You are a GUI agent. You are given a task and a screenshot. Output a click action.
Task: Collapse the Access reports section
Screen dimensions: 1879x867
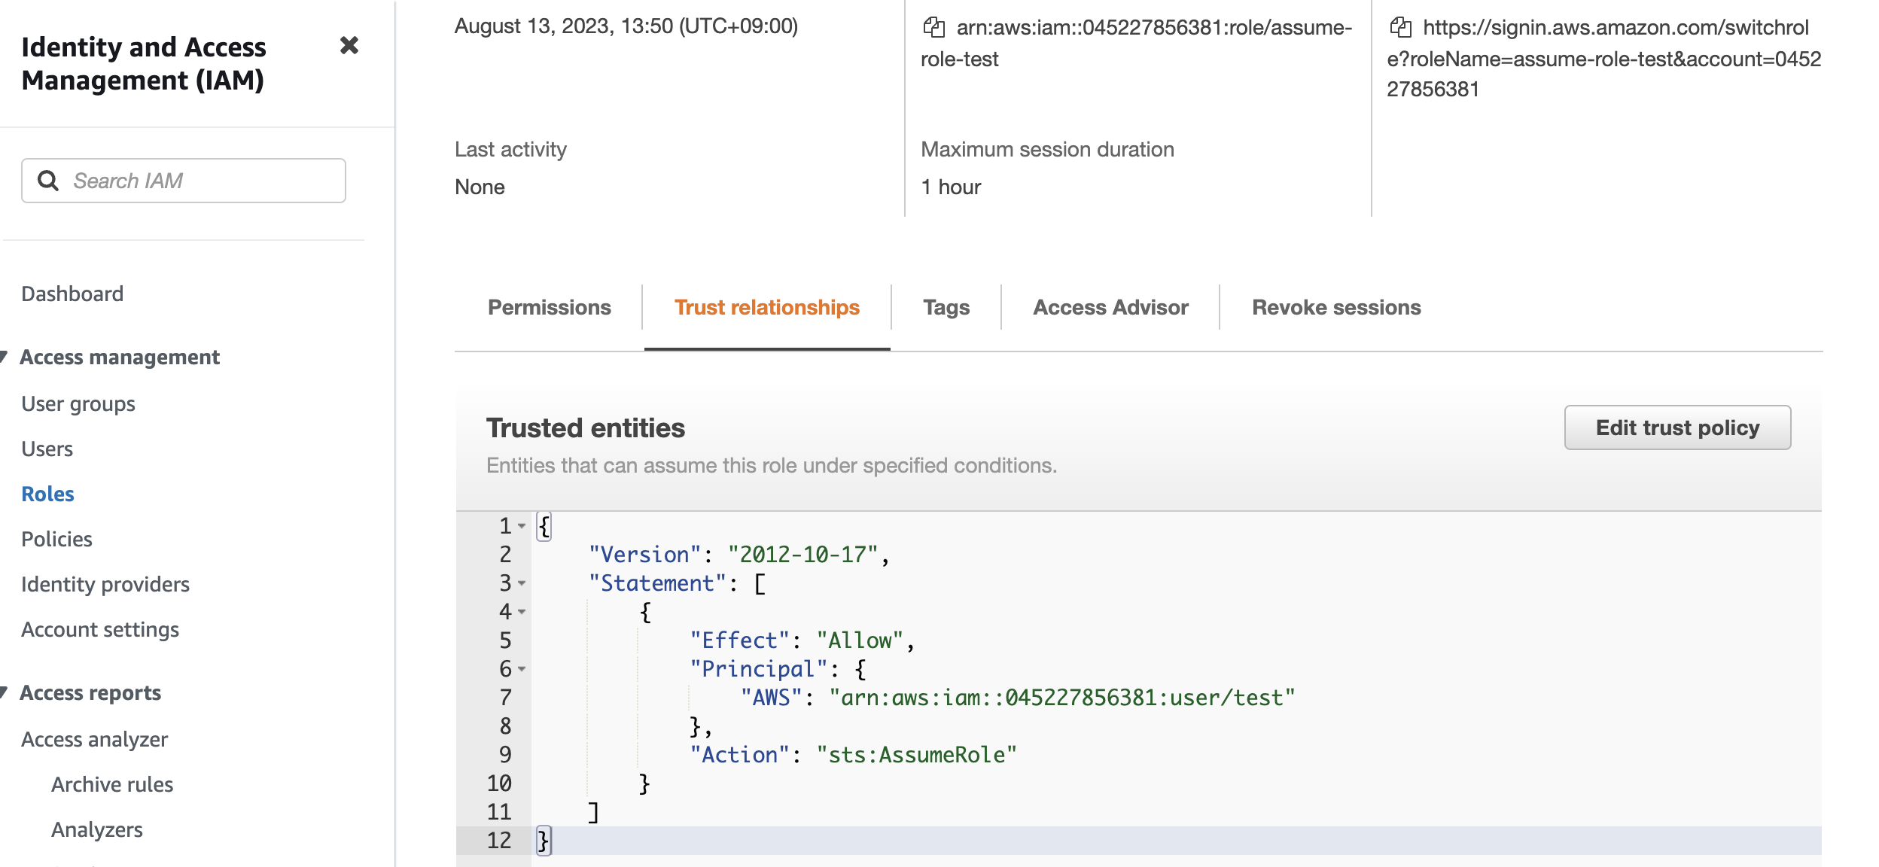[x=5, y=692]
